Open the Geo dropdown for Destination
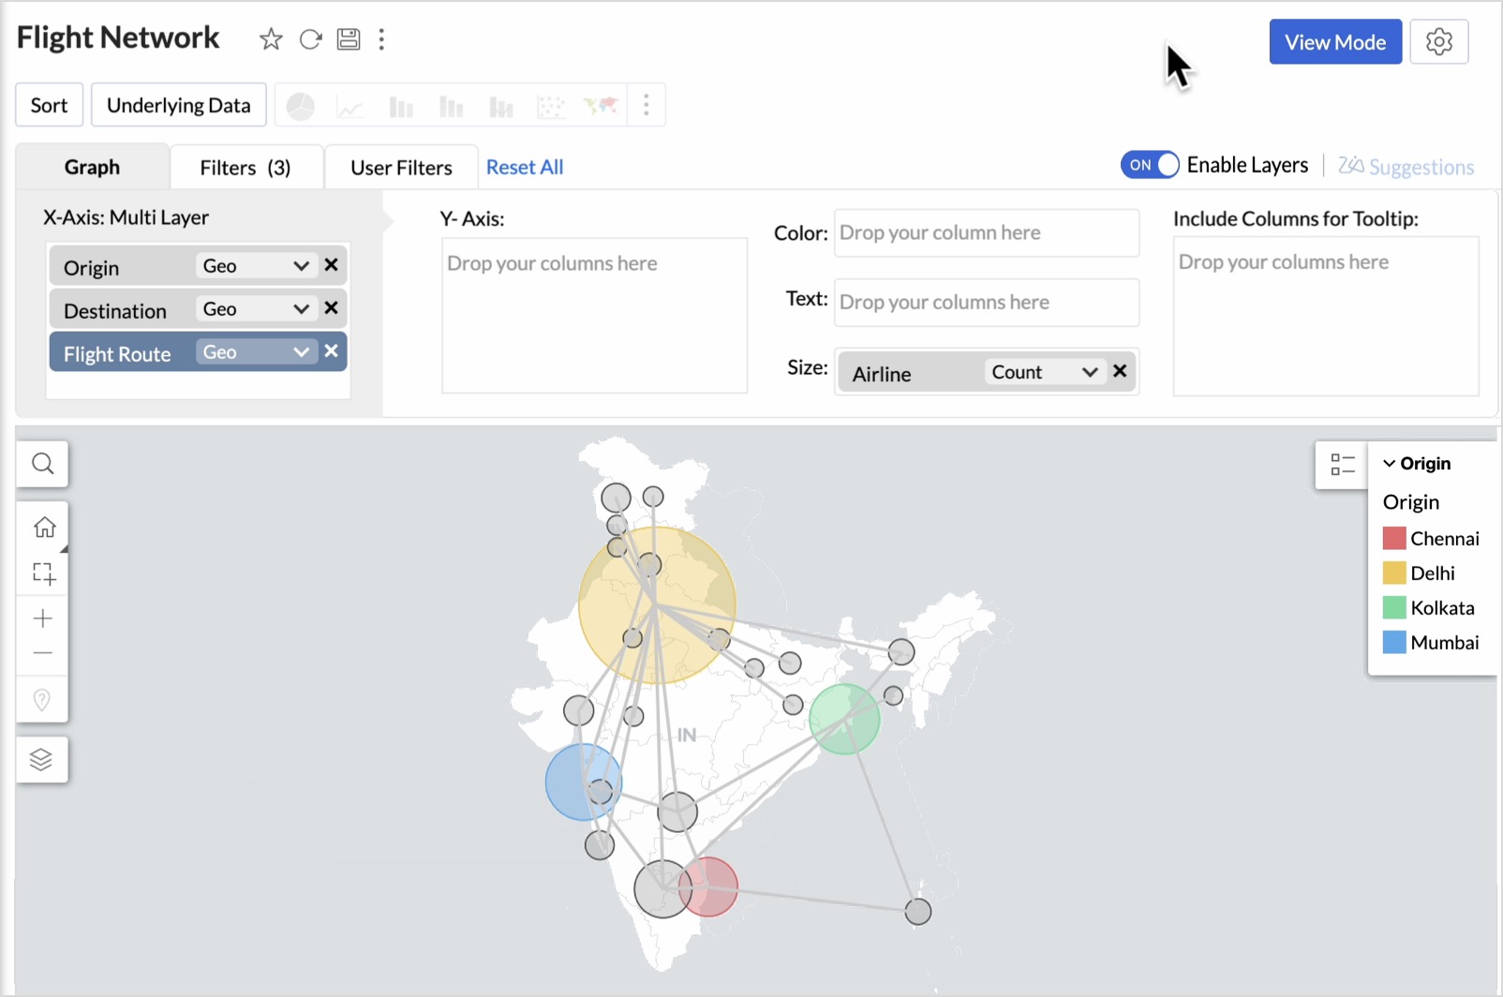The image size is (1503, 997). 256,309
